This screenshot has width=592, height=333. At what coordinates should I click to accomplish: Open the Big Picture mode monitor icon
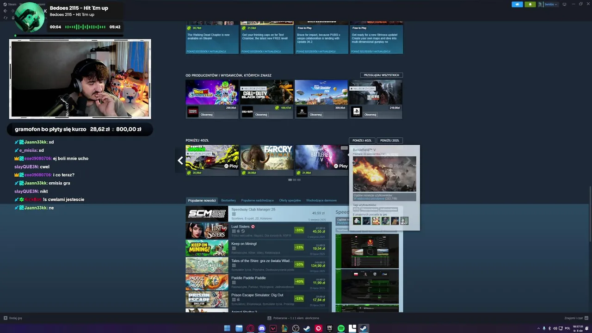tap(563, 4)
